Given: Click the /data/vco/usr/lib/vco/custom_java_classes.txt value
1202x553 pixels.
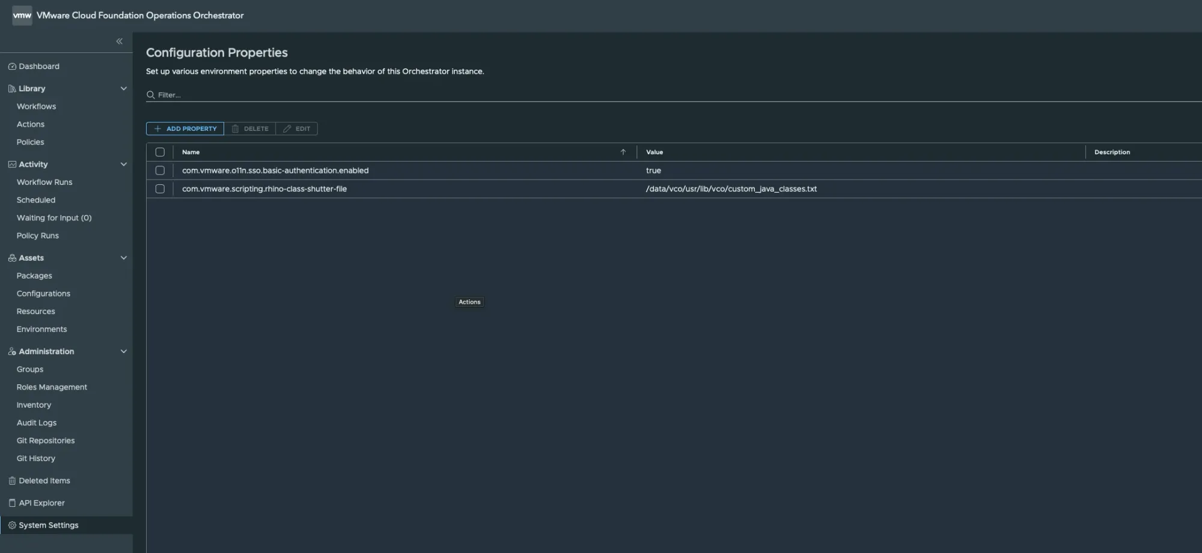Looking at the screenshot, I should 731,189.
